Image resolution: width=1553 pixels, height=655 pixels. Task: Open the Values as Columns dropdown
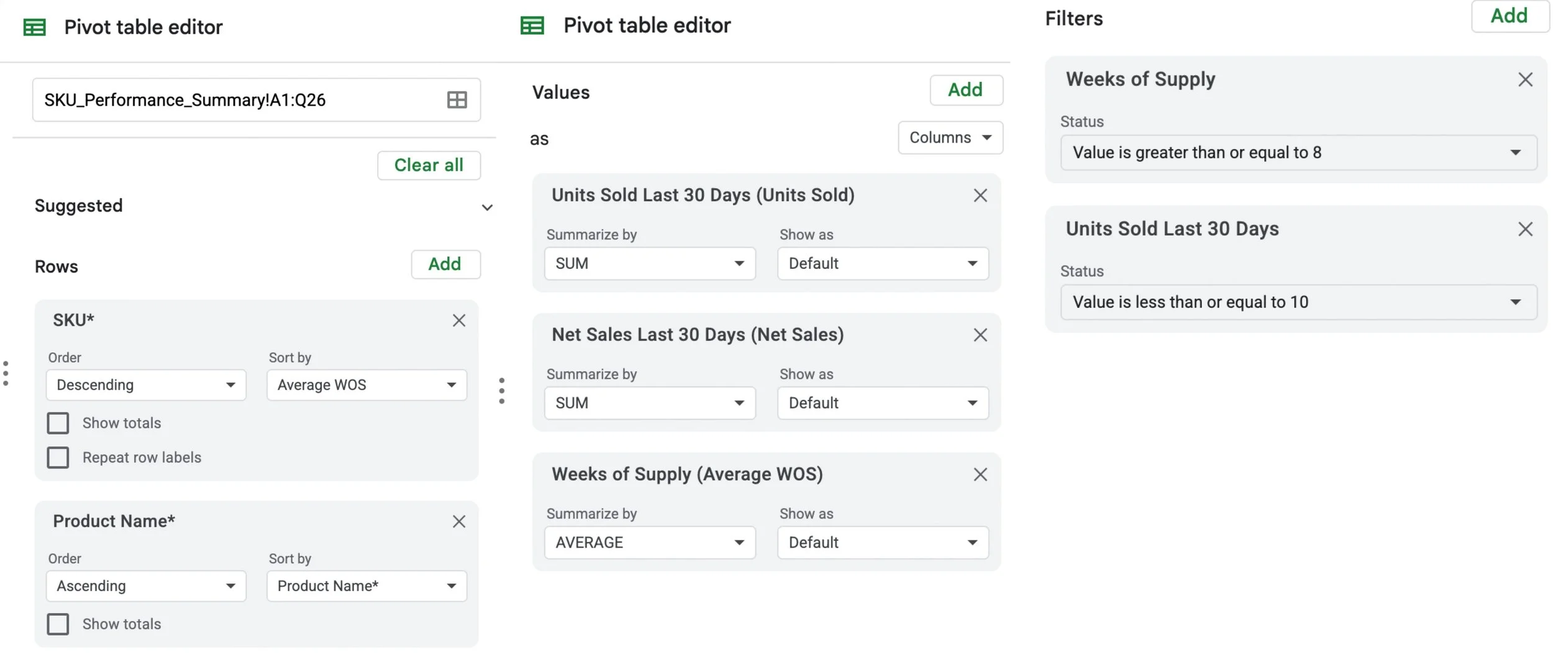949,138
